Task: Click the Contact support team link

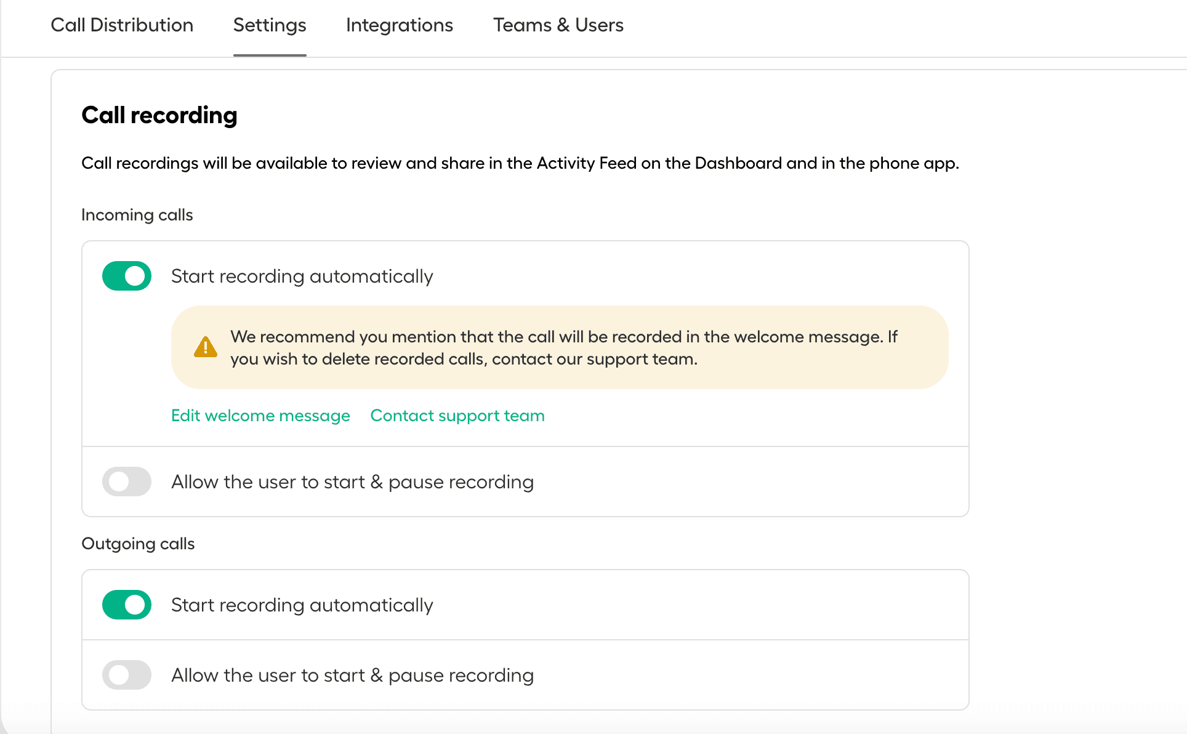Action: [x=457, y=416]
